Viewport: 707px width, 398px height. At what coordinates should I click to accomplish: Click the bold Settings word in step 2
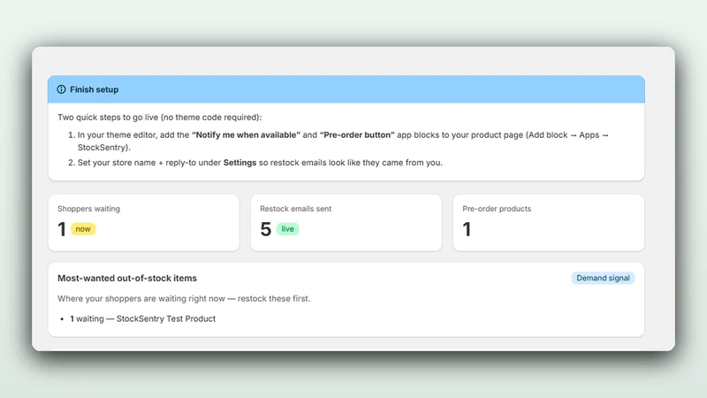[239, 163]
